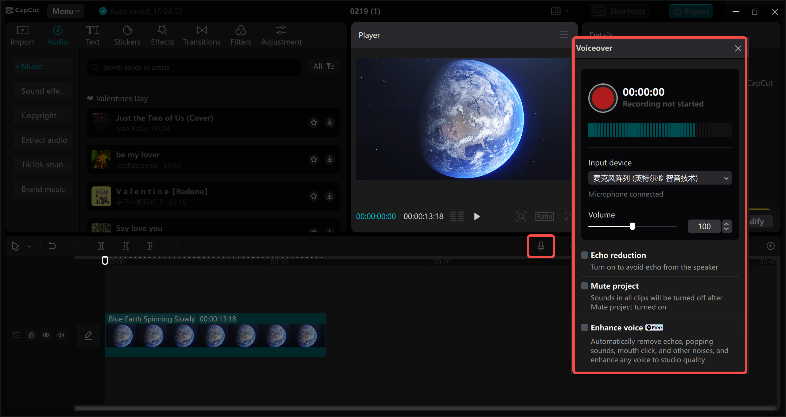Enable Echo reduction

coord(584,255)
